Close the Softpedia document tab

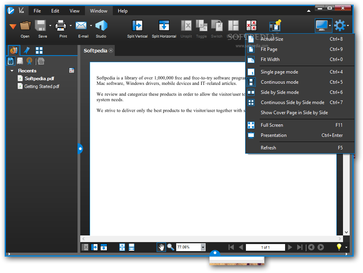(x=111, y=50)
